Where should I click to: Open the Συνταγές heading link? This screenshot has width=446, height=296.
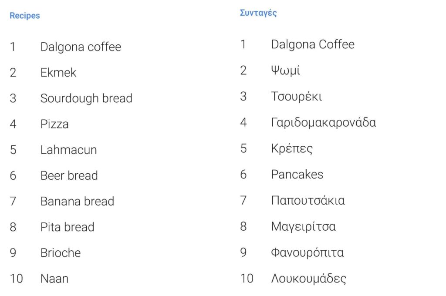tap(258, 13)
